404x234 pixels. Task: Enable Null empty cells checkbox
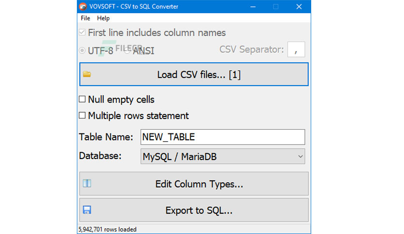(82, 99)
